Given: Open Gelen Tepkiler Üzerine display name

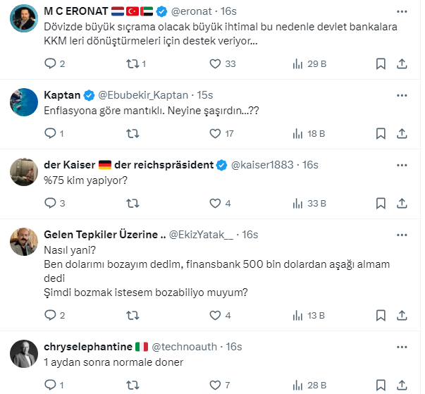Looking at the screenshot, I should [x=105, y=235].
